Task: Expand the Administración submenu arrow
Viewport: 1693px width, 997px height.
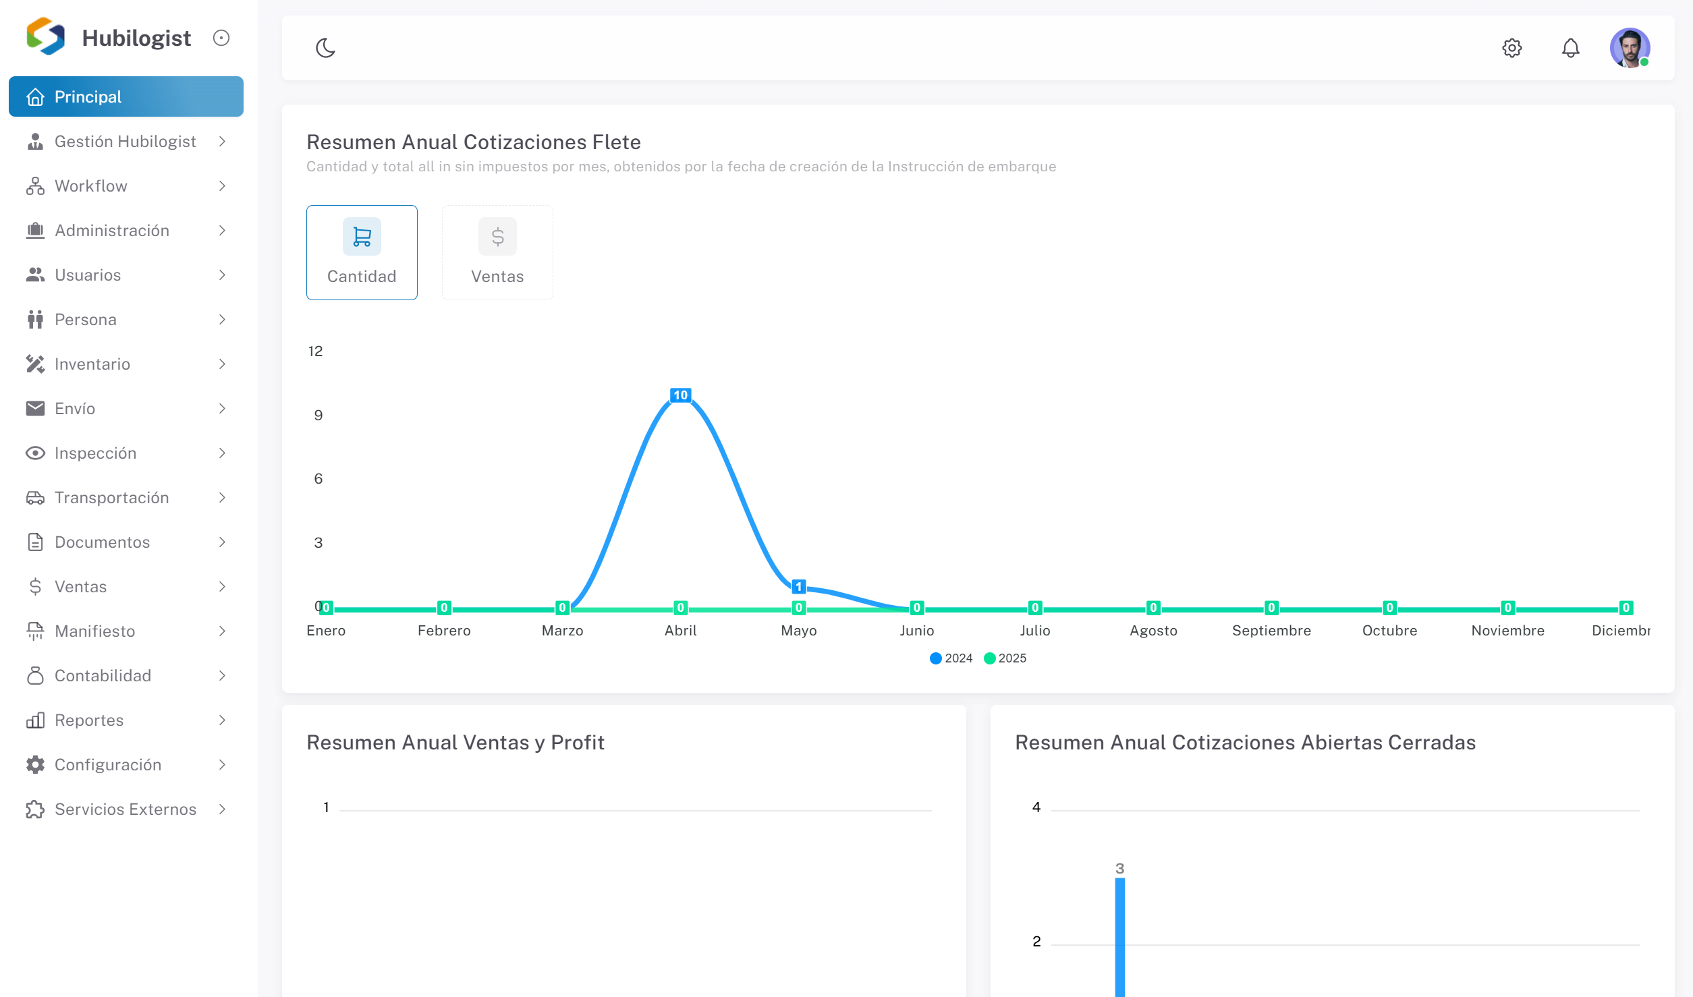Action: click(222, 231)
